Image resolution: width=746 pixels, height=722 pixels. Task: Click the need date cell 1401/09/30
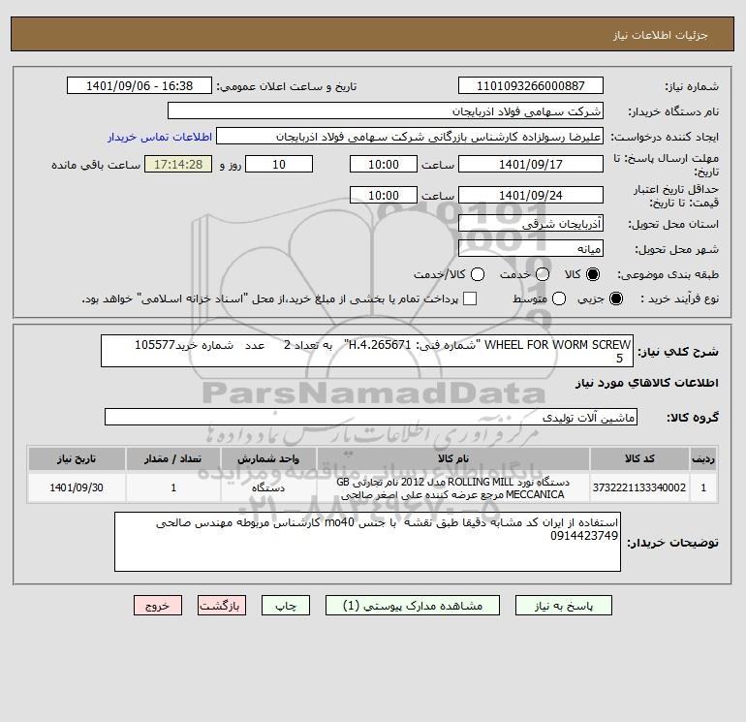77,487
